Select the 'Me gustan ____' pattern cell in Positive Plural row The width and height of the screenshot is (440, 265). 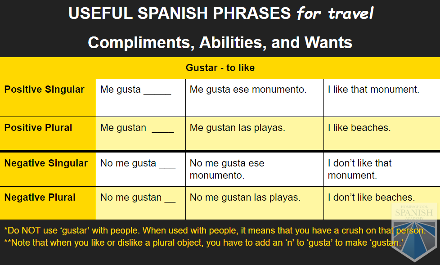pos(137,128)
